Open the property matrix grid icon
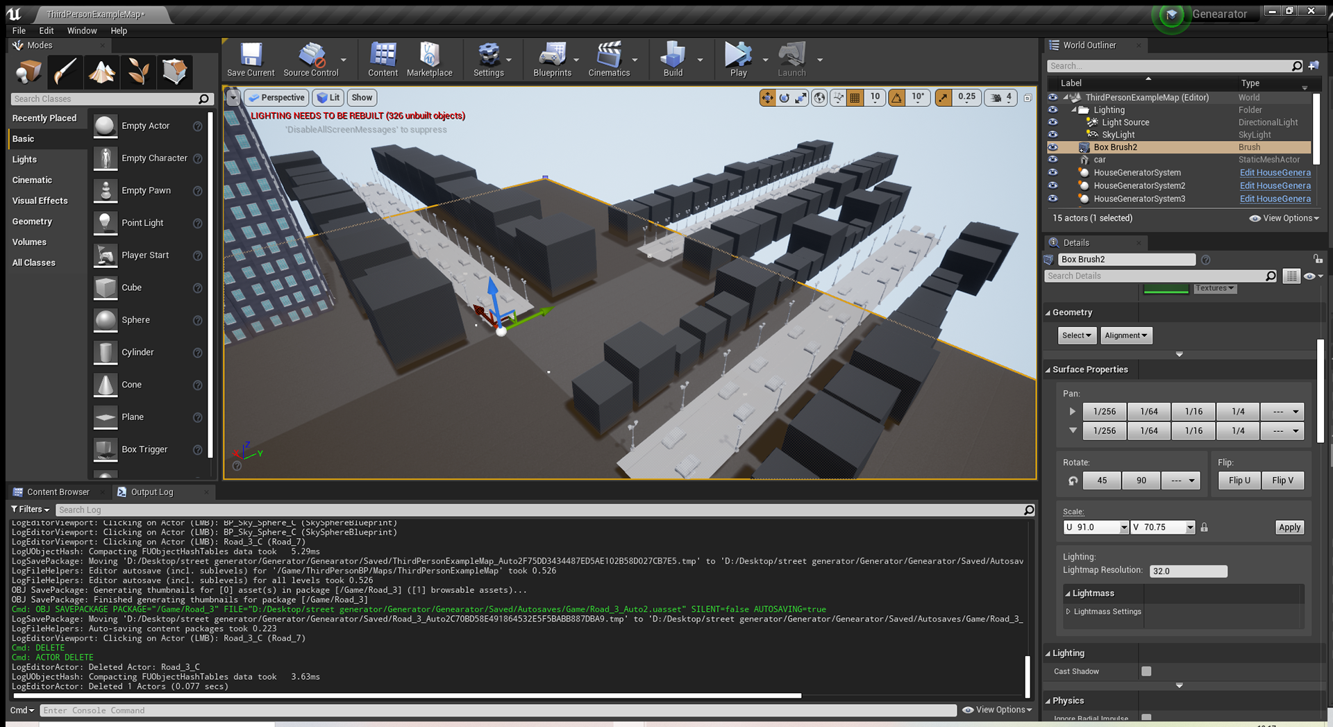 tap(1291, 276)
